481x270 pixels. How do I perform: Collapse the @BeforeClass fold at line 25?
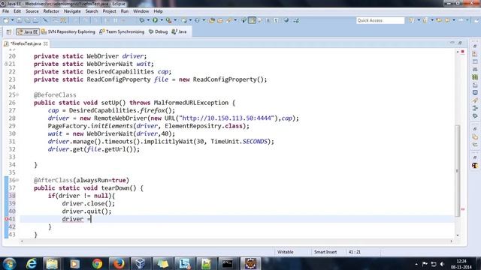(x=17, y=95)
